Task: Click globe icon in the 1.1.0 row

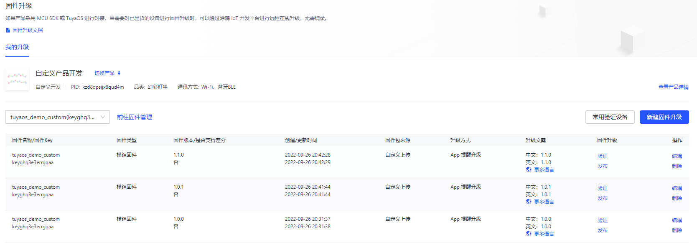Action: point(529,170)
